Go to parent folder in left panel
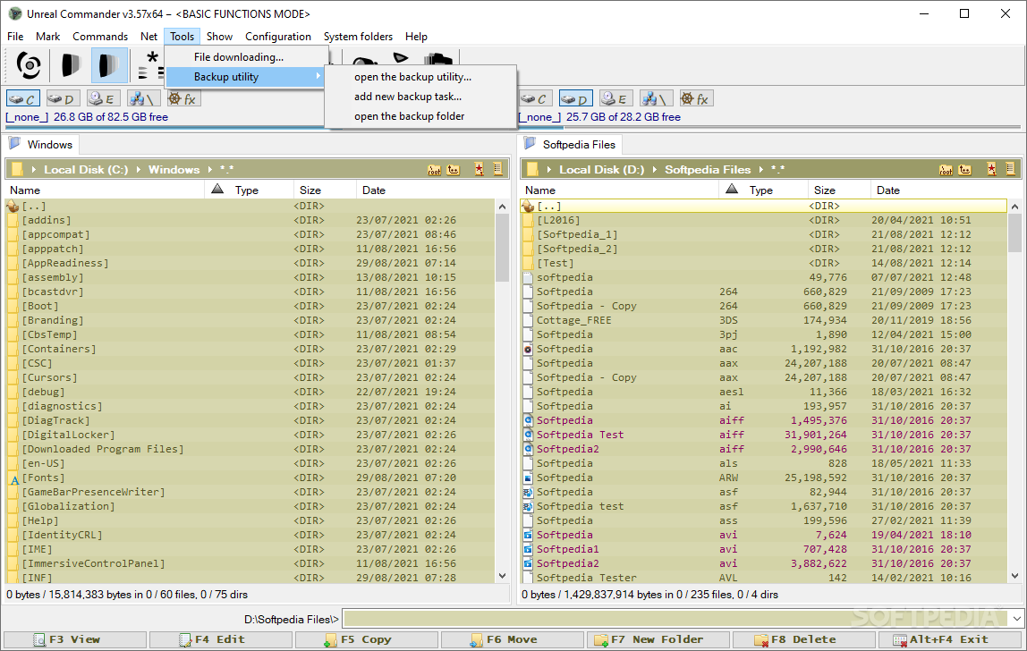This screenshot has width=1027, height=651. point(454,170)
